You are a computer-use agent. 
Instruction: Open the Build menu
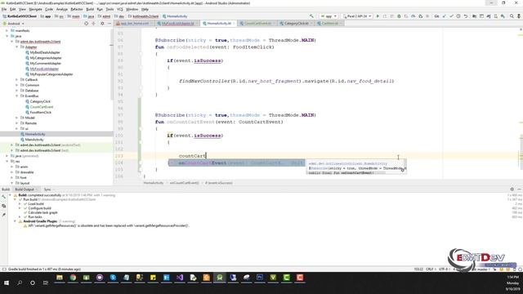point(90,9)
